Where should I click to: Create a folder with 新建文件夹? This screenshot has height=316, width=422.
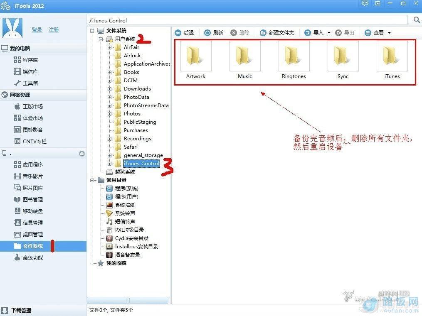pos(277,32)
